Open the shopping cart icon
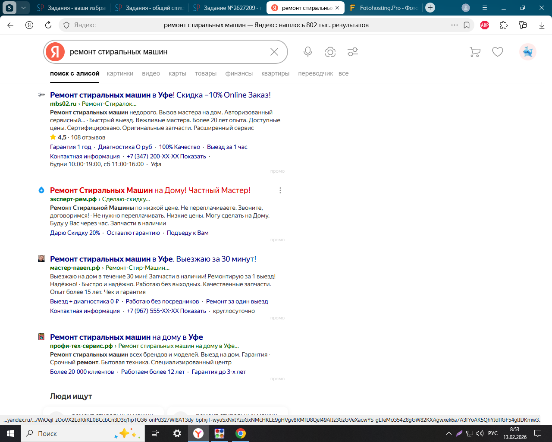Screen dimensions: 552x442 475,52
